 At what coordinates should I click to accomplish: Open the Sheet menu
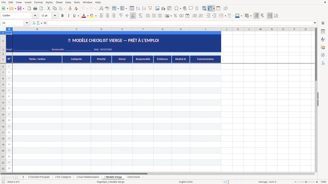[59, 2]
